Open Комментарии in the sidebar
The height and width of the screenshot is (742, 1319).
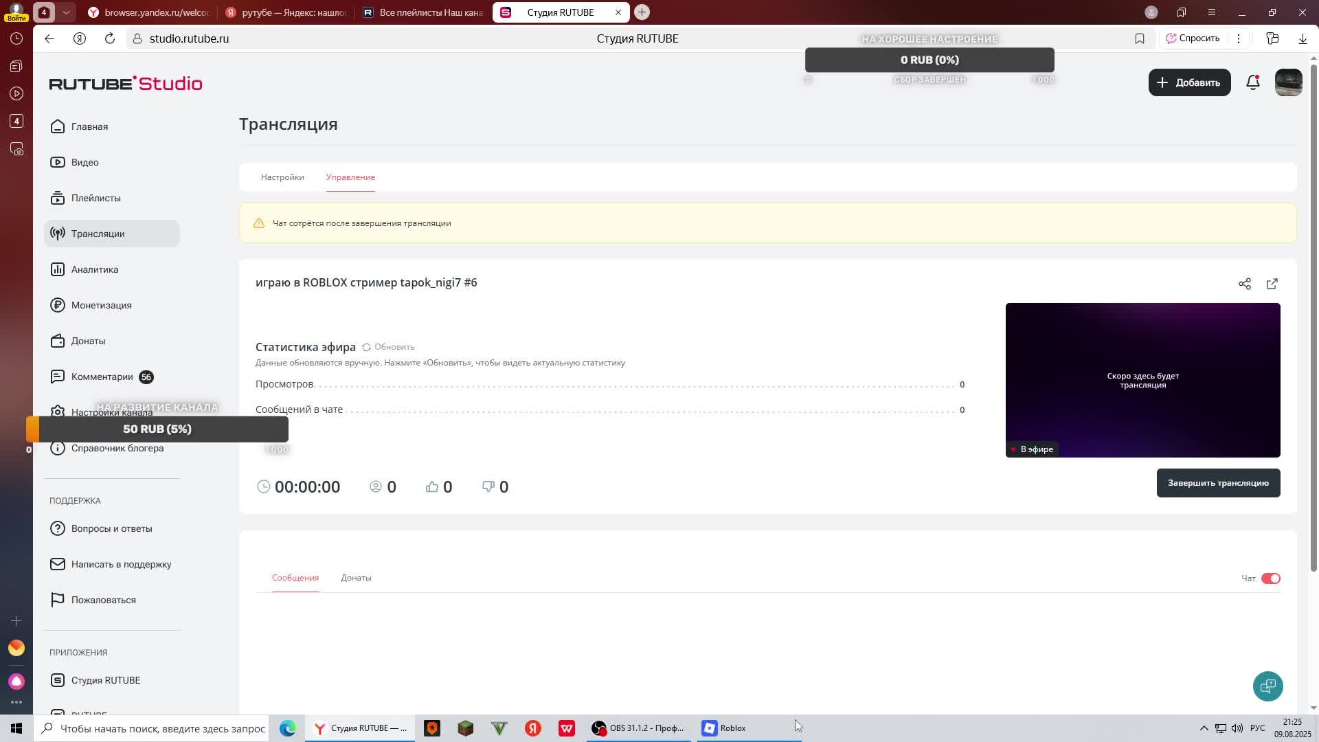[x=102, y=376]
